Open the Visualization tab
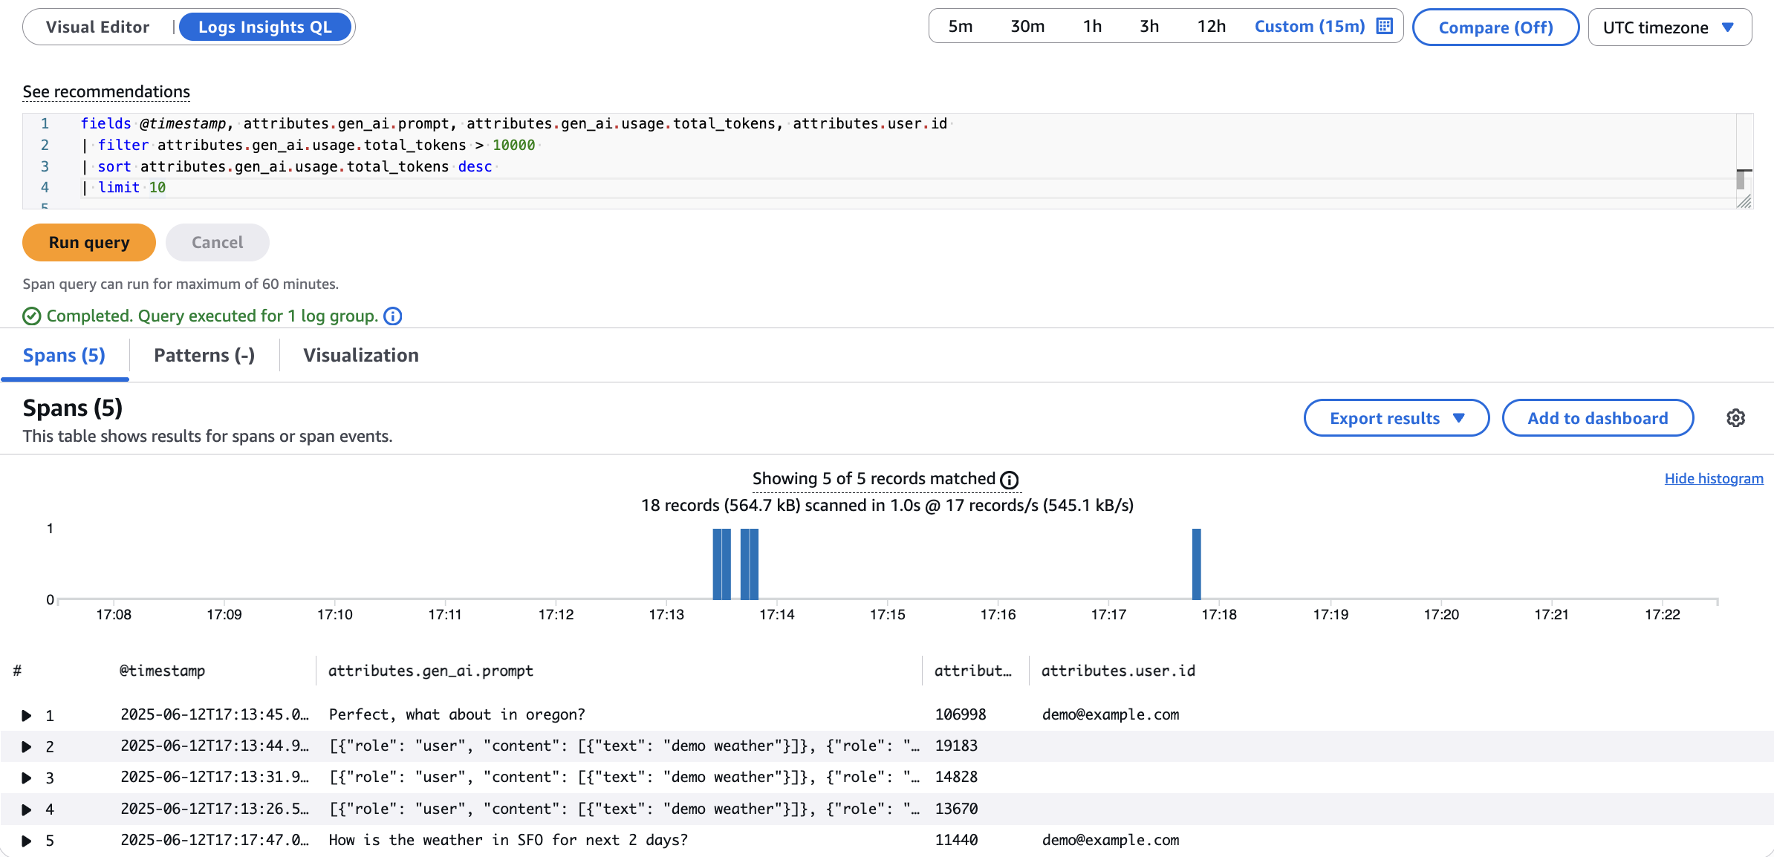Viewport: 1774px width, 857px height. click(360, 355)
